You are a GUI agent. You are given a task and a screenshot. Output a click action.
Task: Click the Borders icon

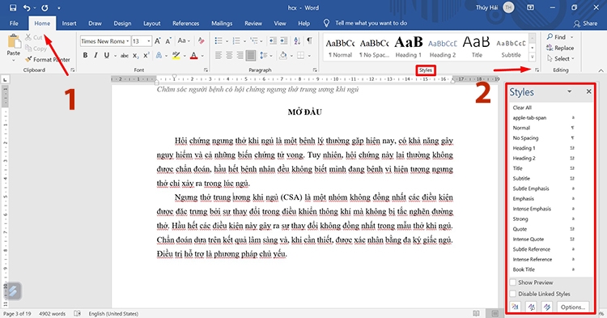point(301,56)
